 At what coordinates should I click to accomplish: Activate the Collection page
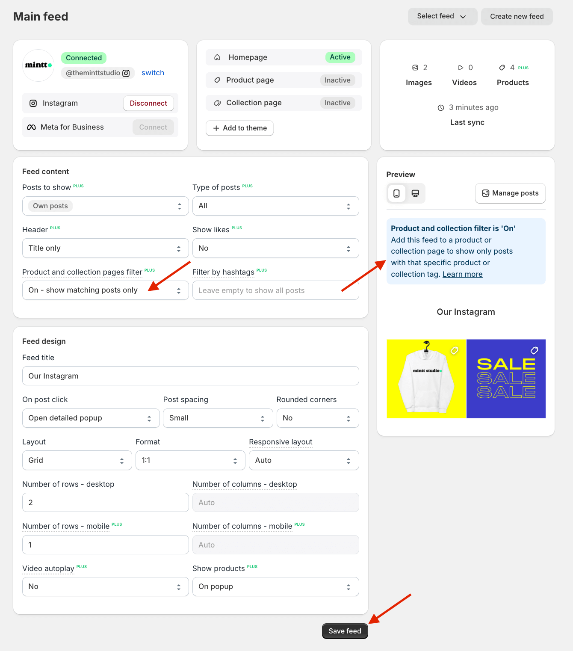click(337, 103)
